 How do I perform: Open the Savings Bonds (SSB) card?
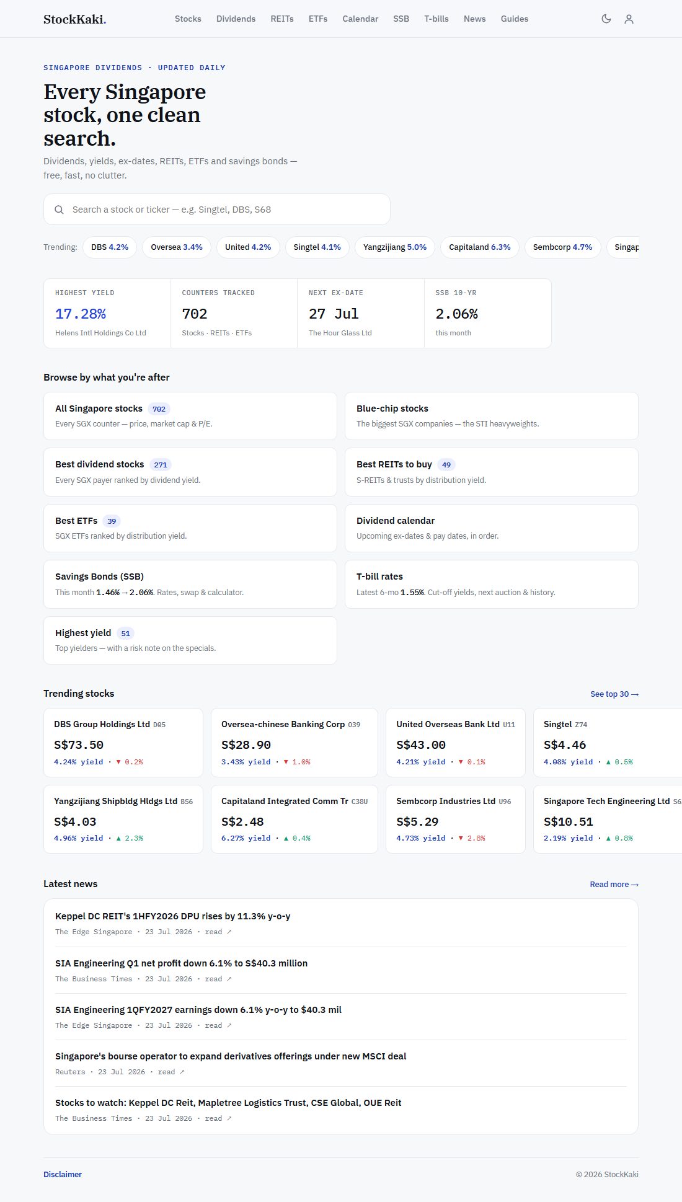(190, 584)
